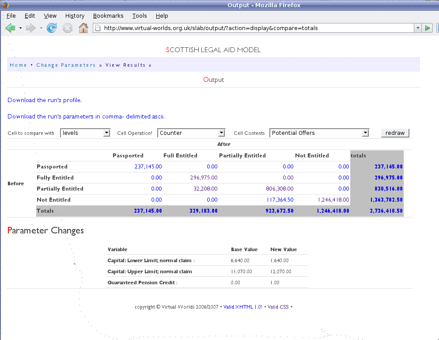Viewport: 439px width, 340px height.
Task: Click the Stop loading icon
Action: point(67,28)
